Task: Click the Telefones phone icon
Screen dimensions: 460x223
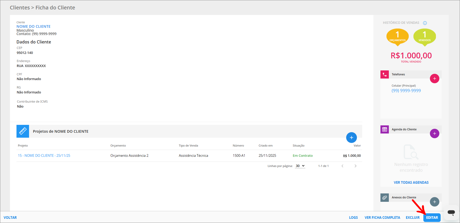Action: [x=385, y=74]
